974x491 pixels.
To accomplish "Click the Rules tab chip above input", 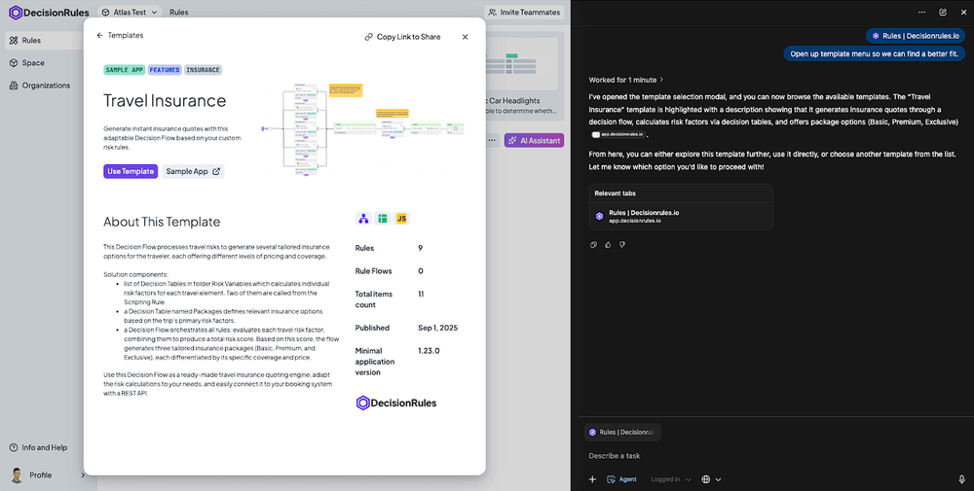I will point(622,432).
